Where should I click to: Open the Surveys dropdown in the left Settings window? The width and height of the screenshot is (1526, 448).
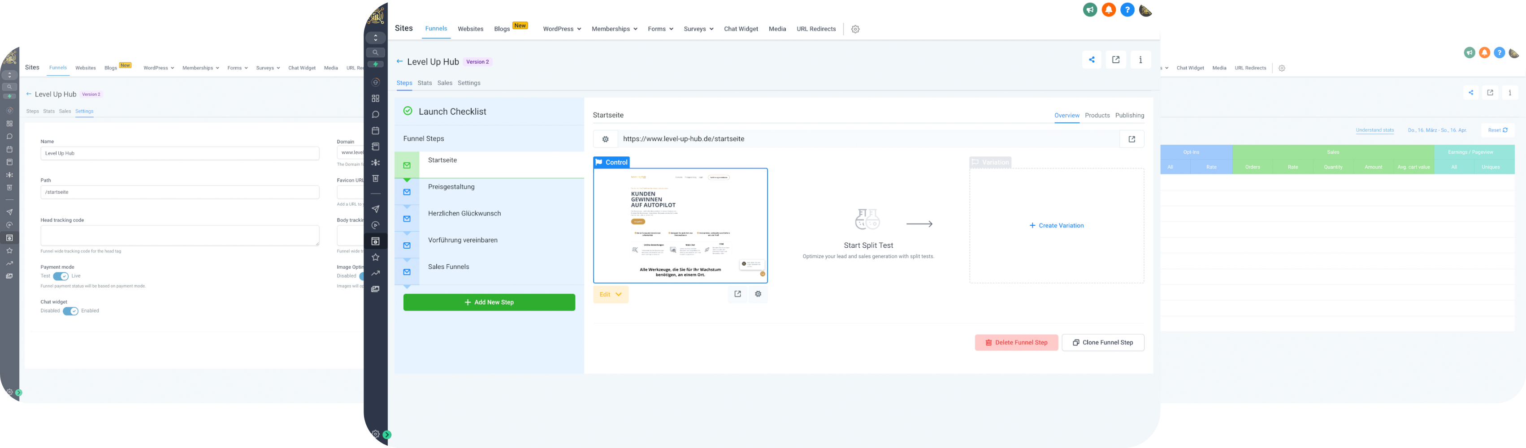pyautogui.click(x=268, y=68)
